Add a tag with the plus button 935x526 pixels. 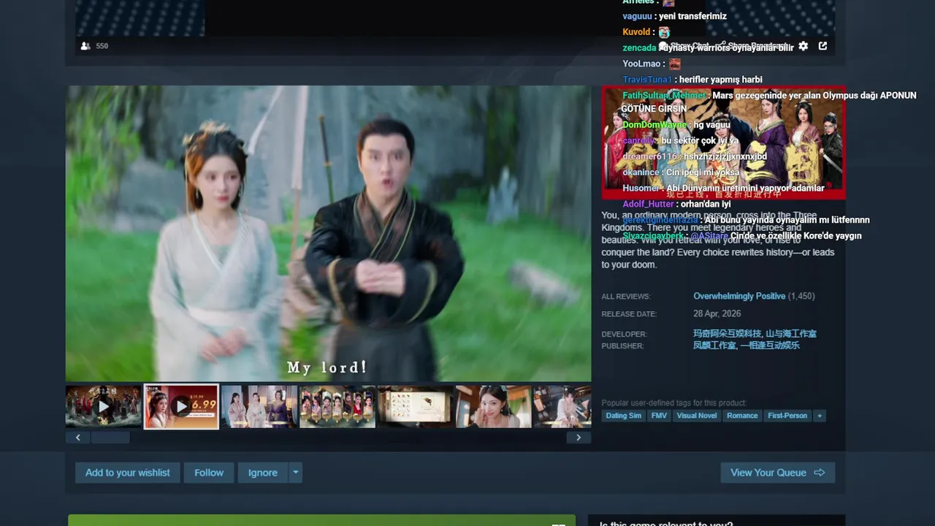[820, 416]
